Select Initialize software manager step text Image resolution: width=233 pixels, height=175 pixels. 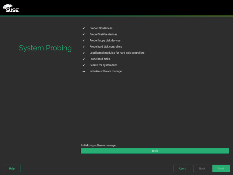pos(106,71)
